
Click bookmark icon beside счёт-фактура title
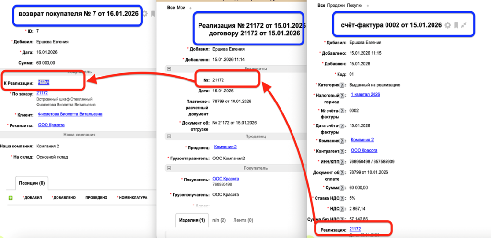click(x=456, y=25)
